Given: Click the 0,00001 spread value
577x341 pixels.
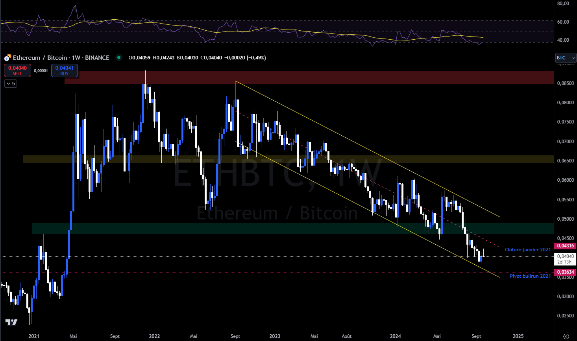Looking at the screenshot, I should (x=41, y=71).
